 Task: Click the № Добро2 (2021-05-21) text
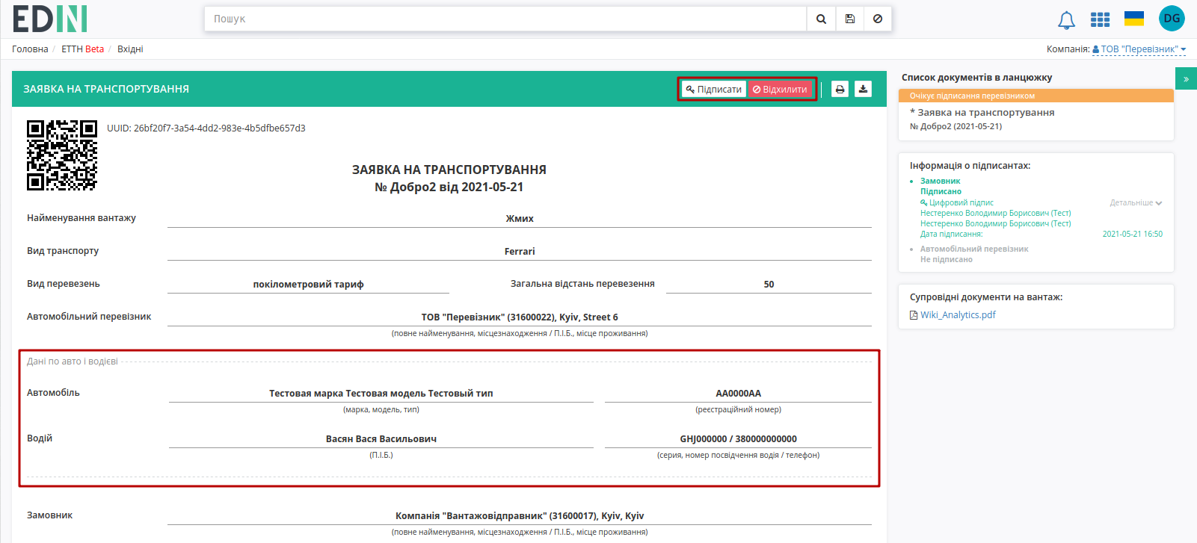point(956,126)
